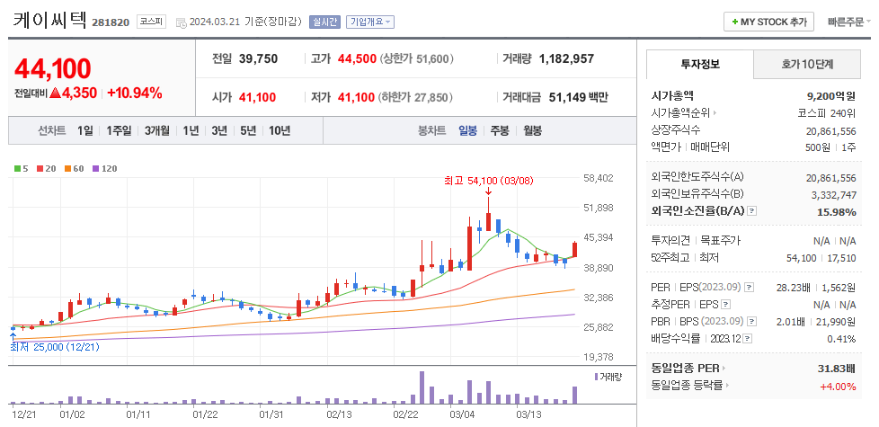Open help icon next to PBR BPS(2023.09)
The width and height of the screenshot is (879, 427).
[751, 322]
